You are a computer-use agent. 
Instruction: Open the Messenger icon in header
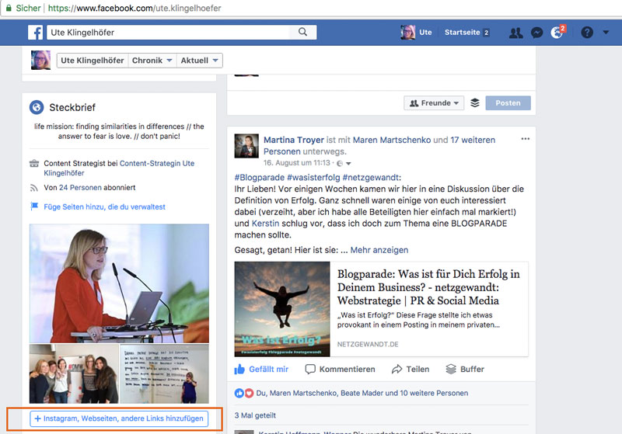(x=536, y=33)
